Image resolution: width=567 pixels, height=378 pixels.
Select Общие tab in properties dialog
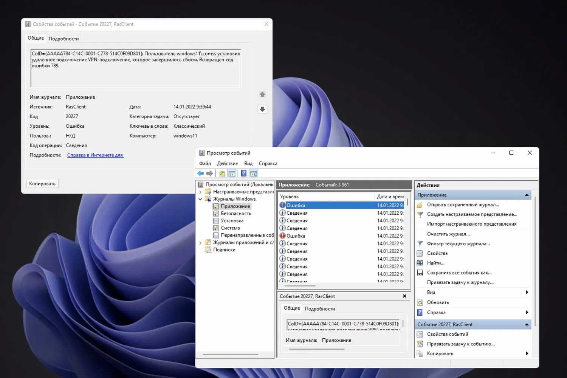point(36,38)
